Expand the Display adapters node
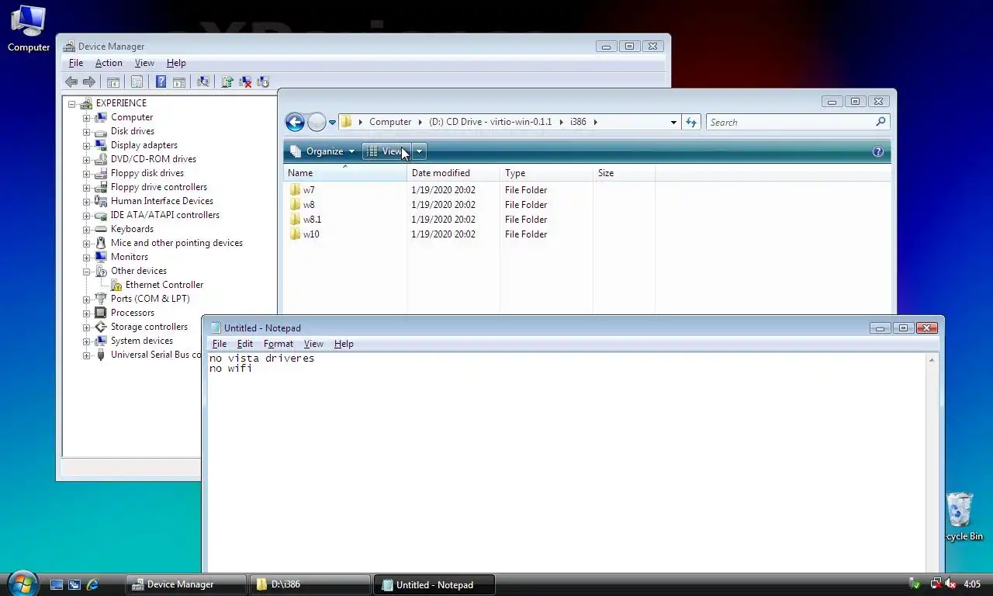993x596 pixels. point(86,145)
